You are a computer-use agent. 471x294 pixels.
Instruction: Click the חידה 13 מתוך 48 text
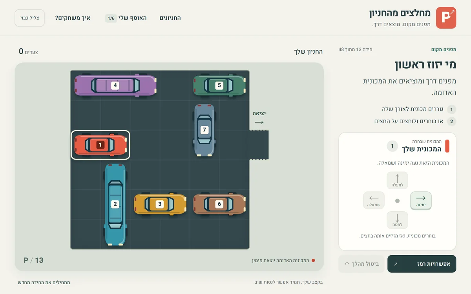pyautogui.click(x=355, y=49)
